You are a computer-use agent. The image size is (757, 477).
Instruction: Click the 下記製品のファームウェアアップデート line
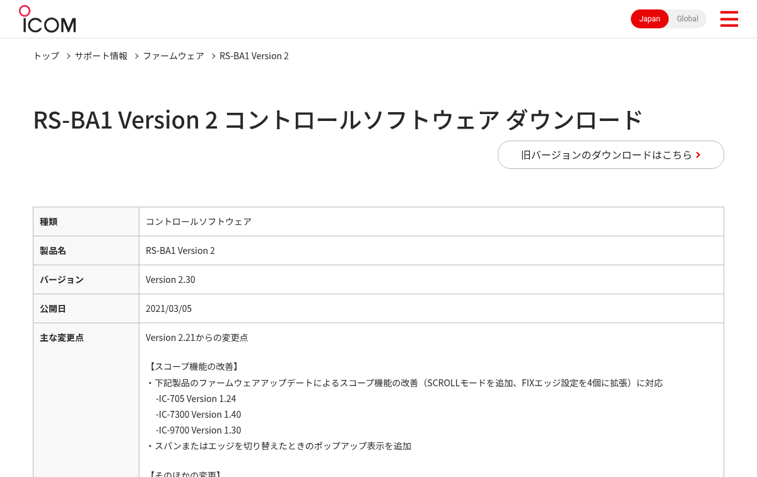tap(404, 383)
